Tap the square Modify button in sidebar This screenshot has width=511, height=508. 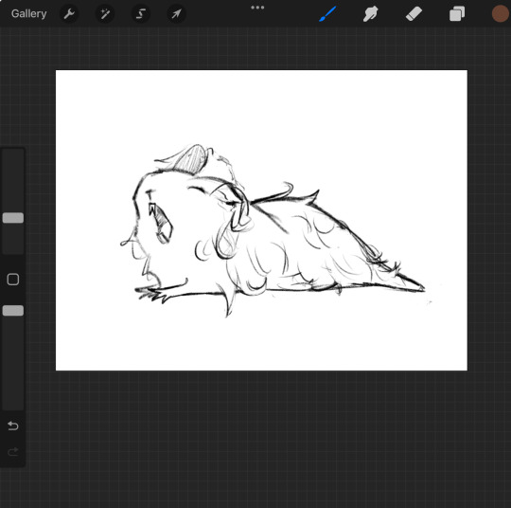(13, 280)
